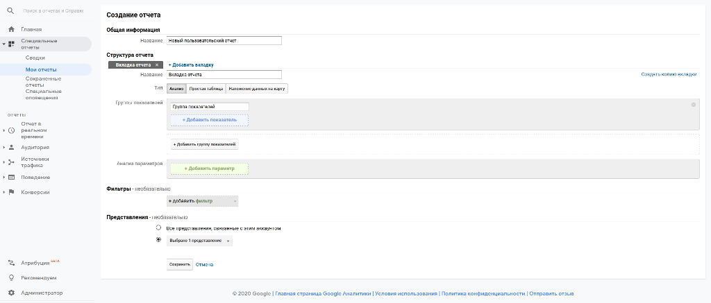This screenshot has width=711, height=303.
Task: Expand the Источники трафика section arrow
Action: click(x=3, y=162)
